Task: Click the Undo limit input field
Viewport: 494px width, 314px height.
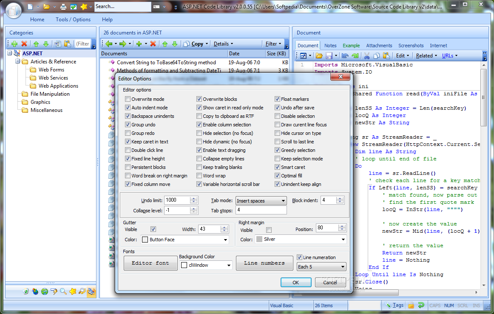Action: pos(177,200)
